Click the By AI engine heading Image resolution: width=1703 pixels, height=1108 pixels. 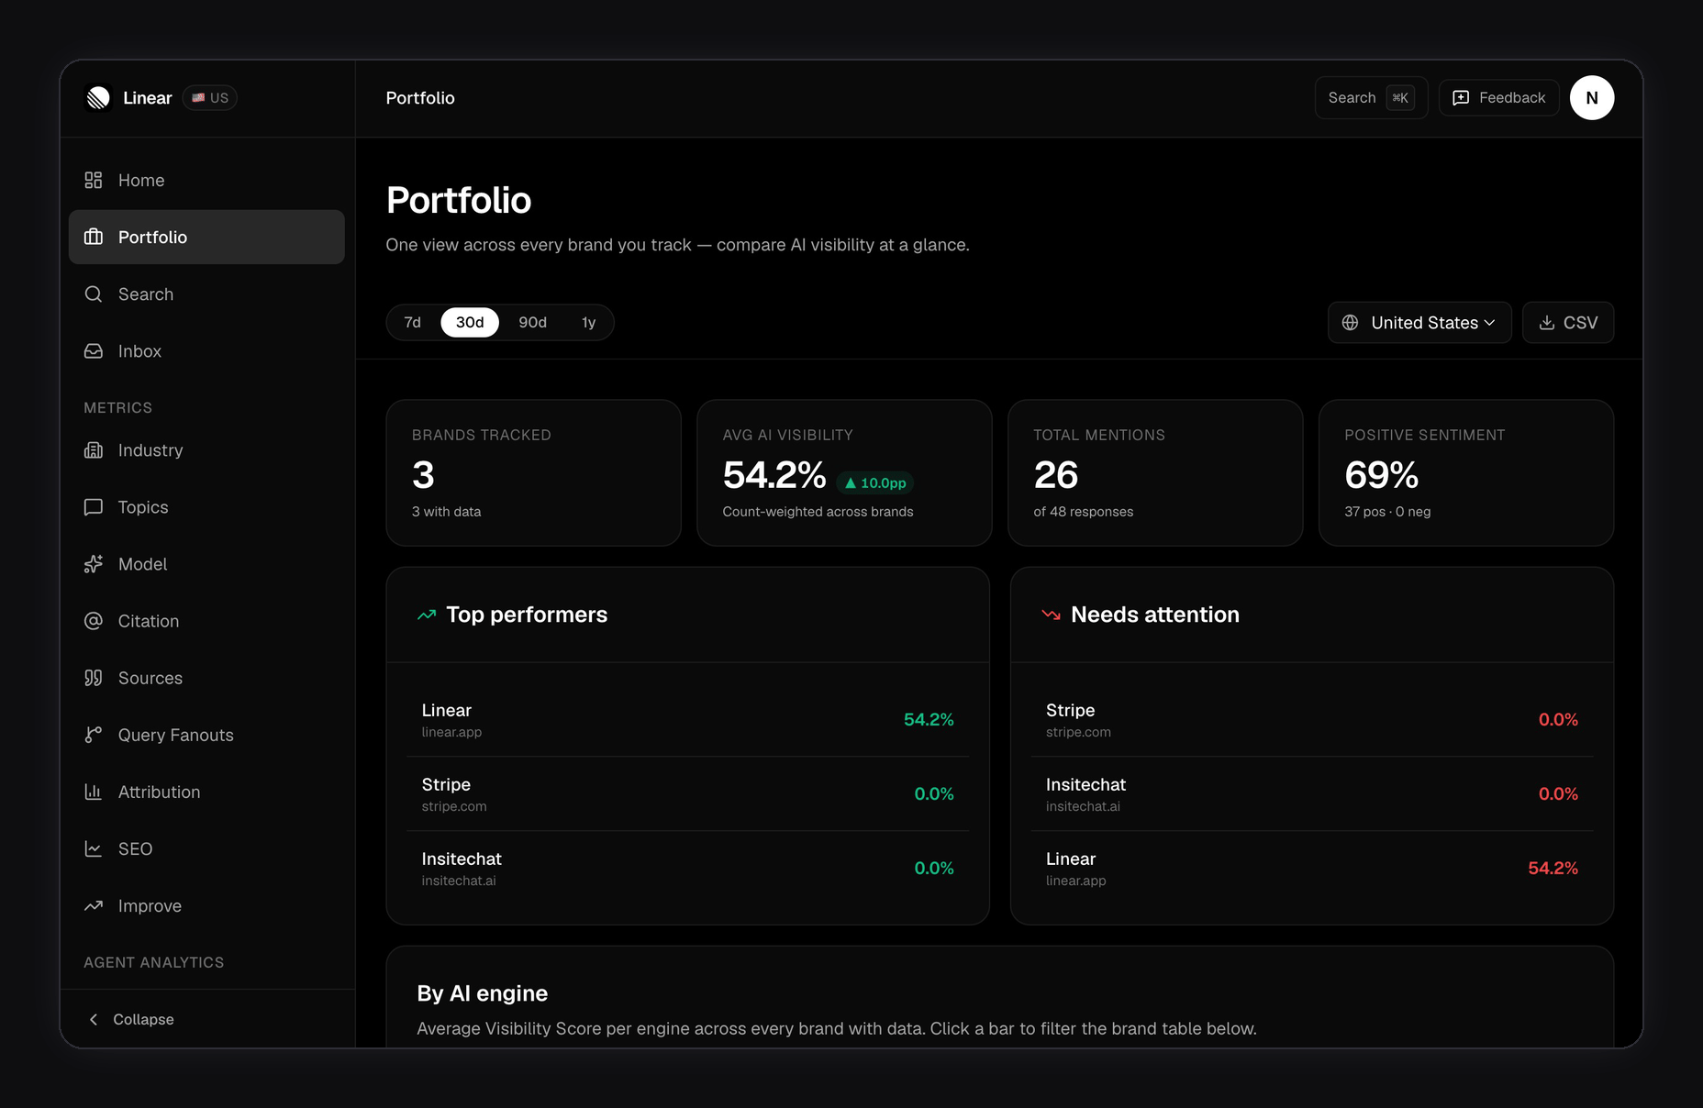tap(482, 993)
